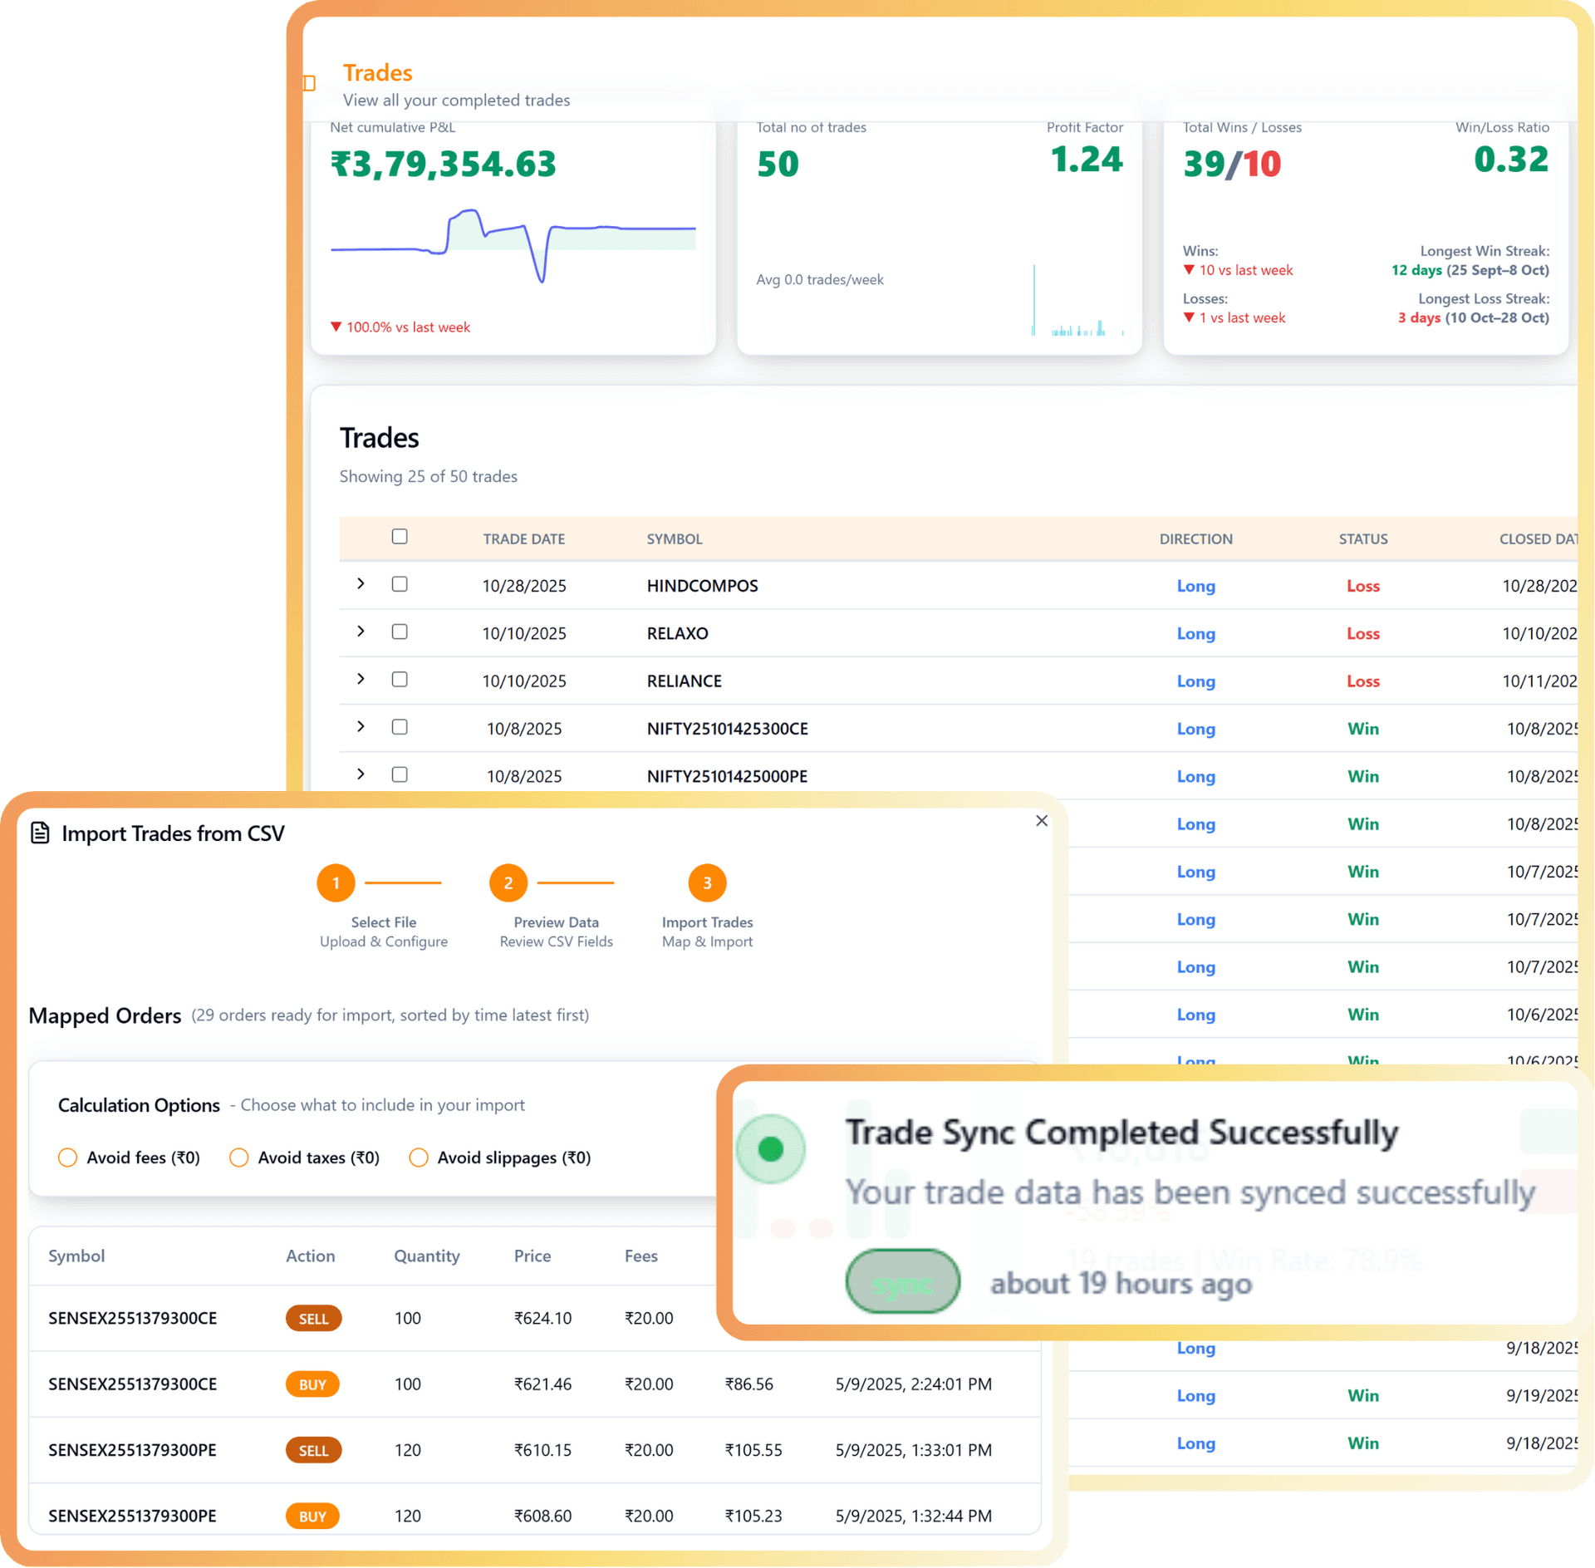Toggle the select-all checkbox in trades table header
The height and width of the screenshot is (1568, 1595).
(x=400, y=537)
